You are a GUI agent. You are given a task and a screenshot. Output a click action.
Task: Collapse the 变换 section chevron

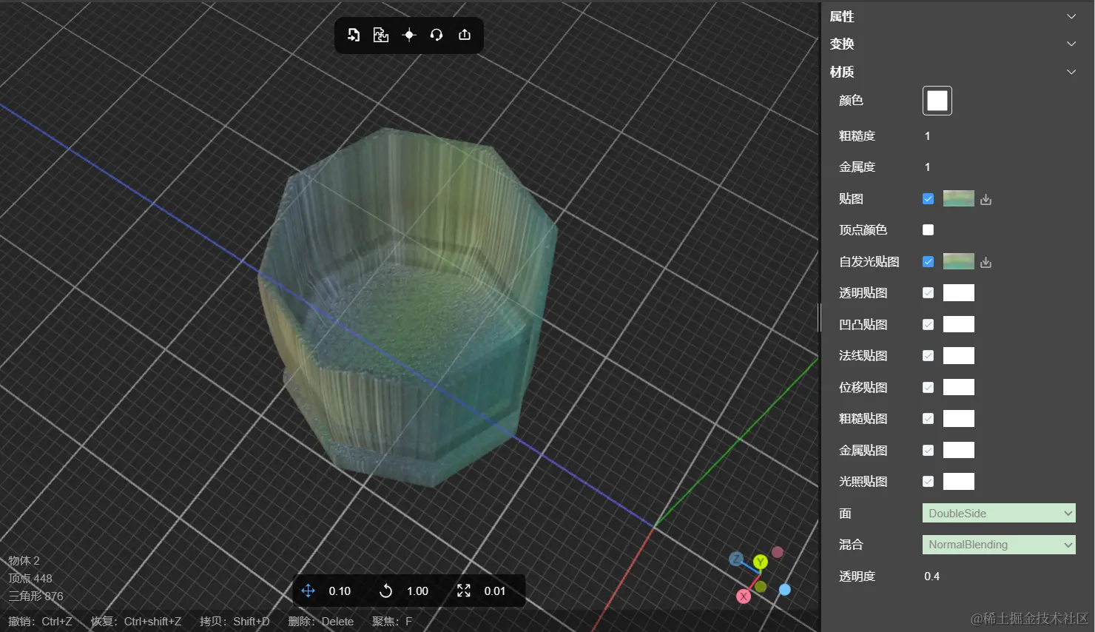[x=1071, y=44]
